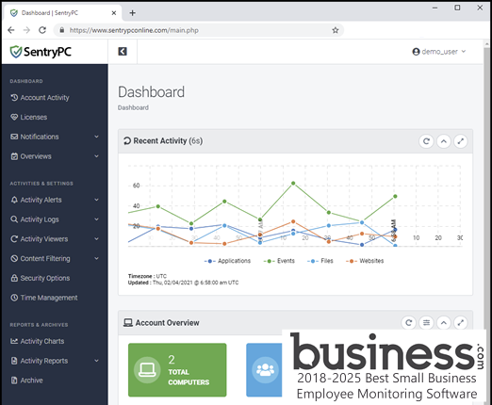Close the Dashboard | SentryPC tab
The image size is (492, 405).
point(114,13)
